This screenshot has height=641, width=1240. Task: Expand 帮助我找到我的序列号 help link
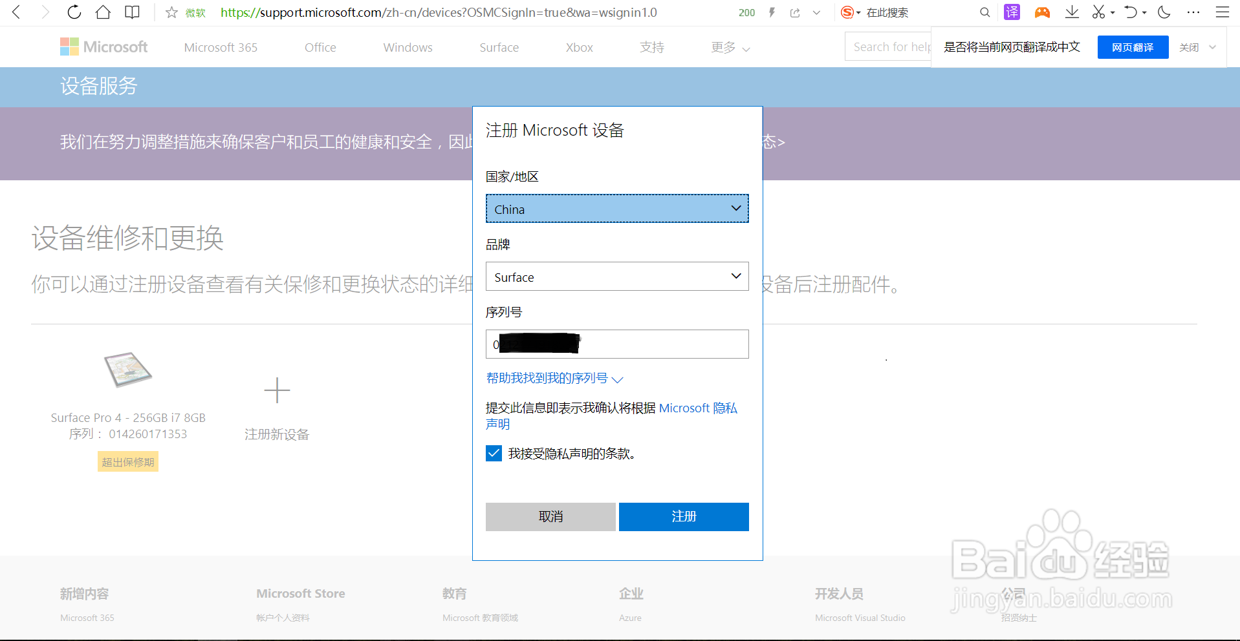[x=554, y=379]
